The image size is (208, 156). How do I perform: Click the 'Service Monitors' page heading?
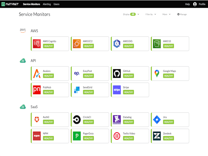34,14
